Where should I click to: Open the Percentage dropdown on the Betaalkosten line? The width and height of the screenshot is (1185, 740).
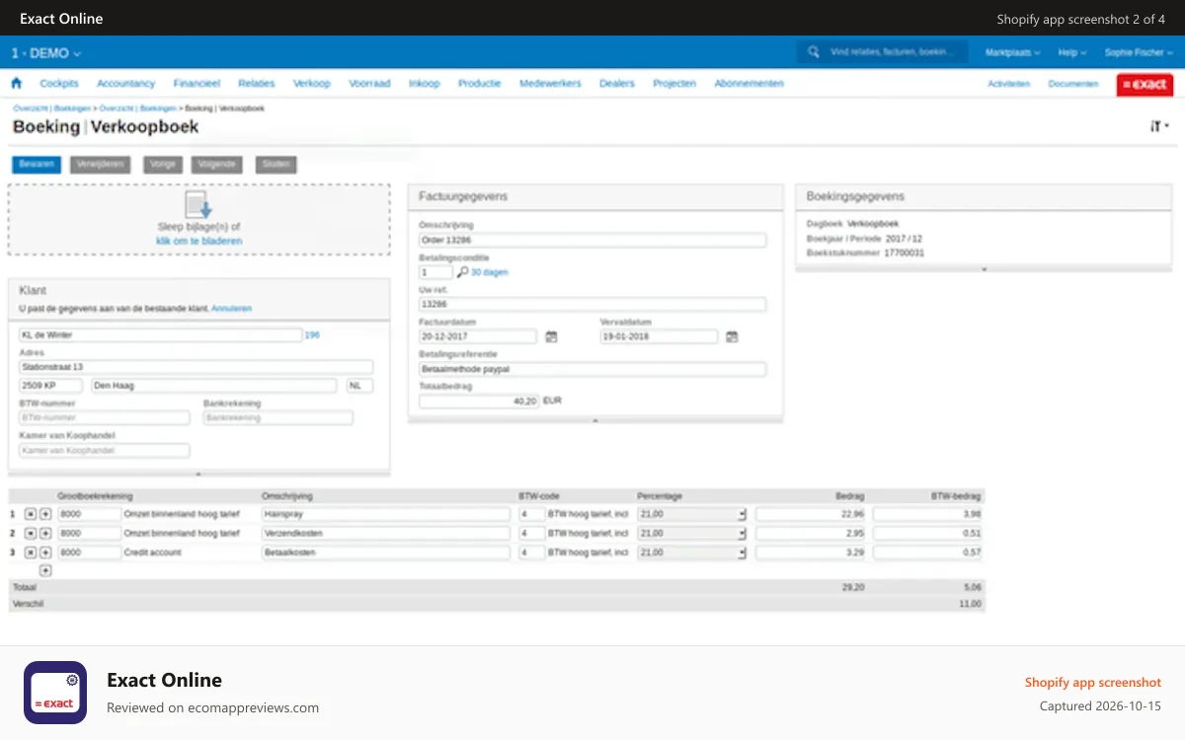(742, 554)
